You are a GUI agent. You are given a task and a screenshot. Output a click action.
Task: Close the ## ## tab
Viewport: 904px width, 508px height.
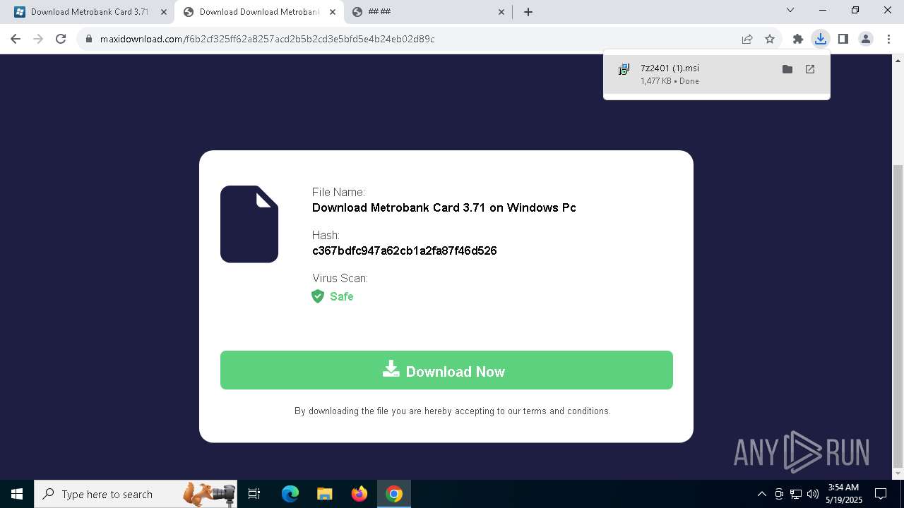501,12
